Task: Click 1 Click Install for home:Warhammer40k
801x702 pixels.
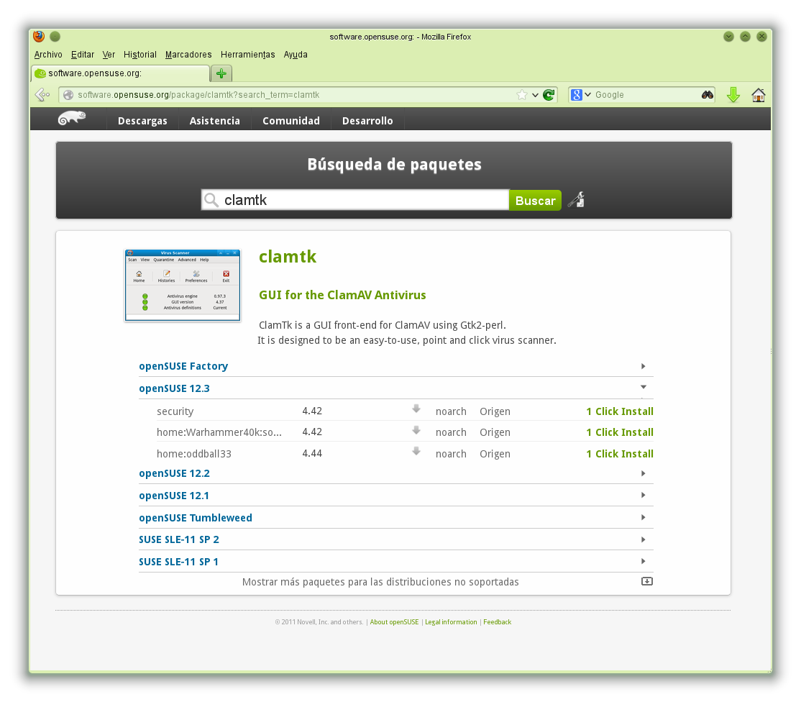Action: [x=620, y=432]
